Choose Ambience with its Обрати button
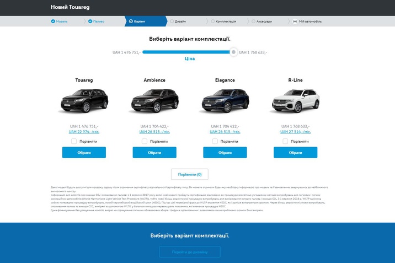 point(154,153)
